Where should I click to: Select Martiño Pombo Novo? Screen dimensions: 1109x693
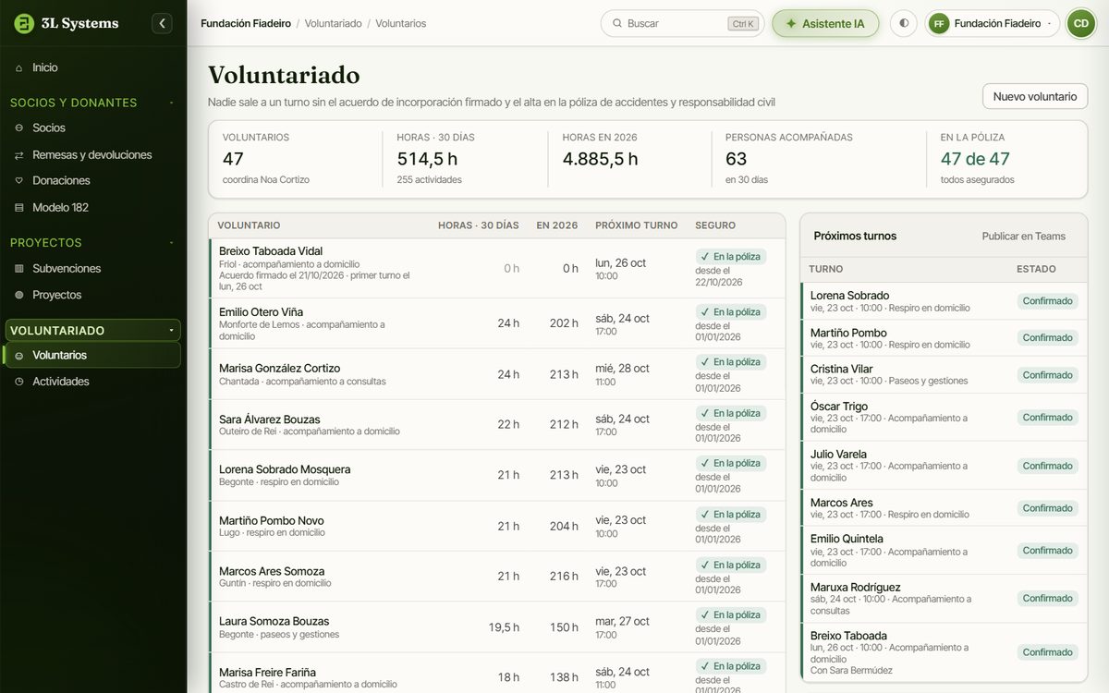pyautogui.click(x=497, y=526)
